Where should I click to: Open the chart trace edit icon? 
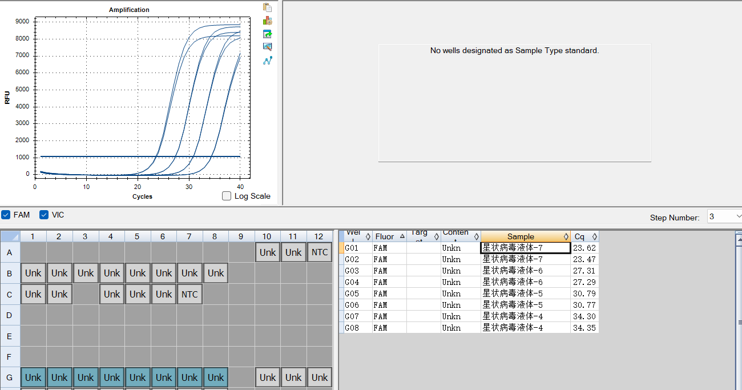(267, 47)
